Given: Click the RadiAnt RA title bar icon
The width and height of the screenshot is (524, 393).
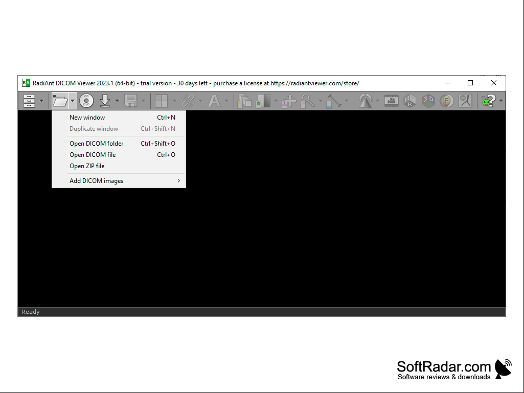Looking at the screenshot, I should (26, 83).
